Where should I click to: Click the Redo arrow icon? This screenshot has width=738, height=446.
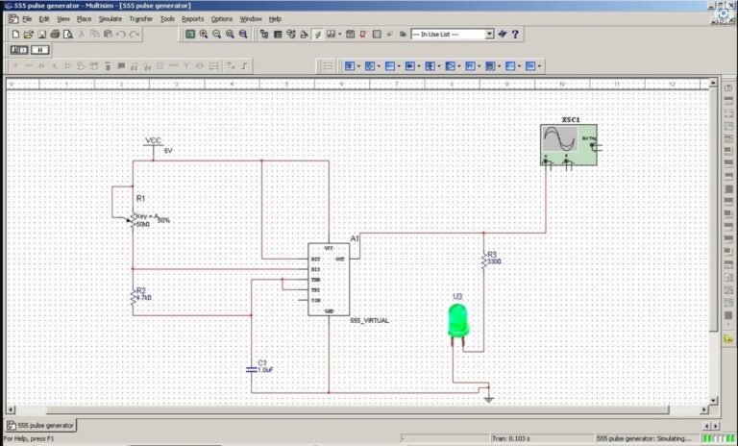135,35
